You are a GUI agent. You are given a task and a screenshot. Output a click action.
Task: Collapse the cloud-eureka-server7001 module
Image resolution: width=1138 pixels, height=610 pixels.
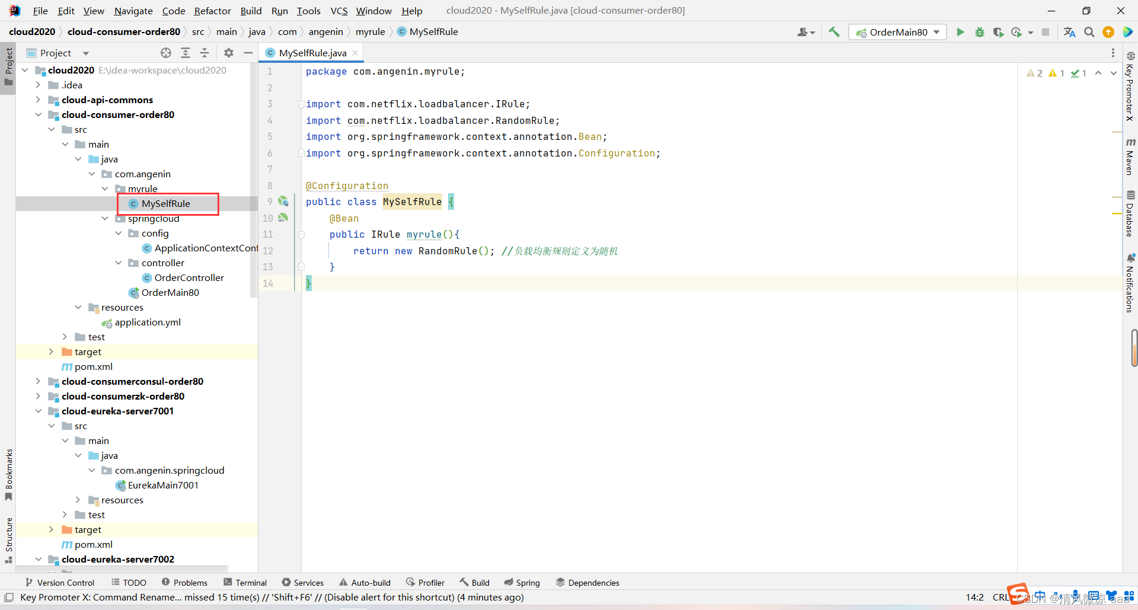click(x=39, y=411)
